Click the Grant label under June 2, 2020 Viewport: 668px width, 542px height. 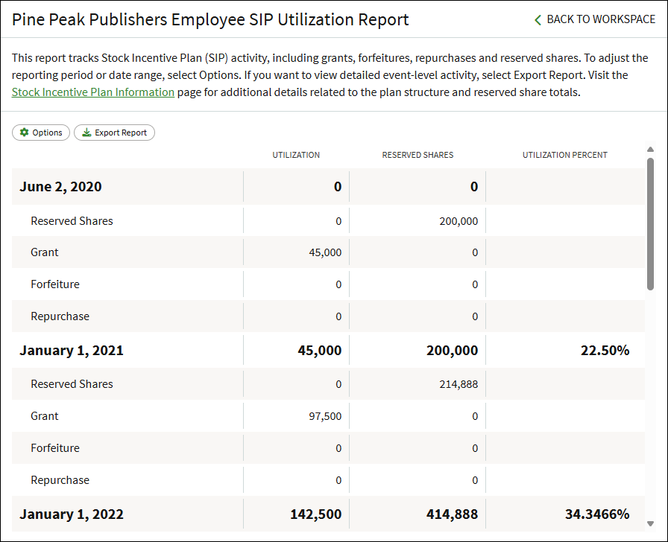pos(44,252)
